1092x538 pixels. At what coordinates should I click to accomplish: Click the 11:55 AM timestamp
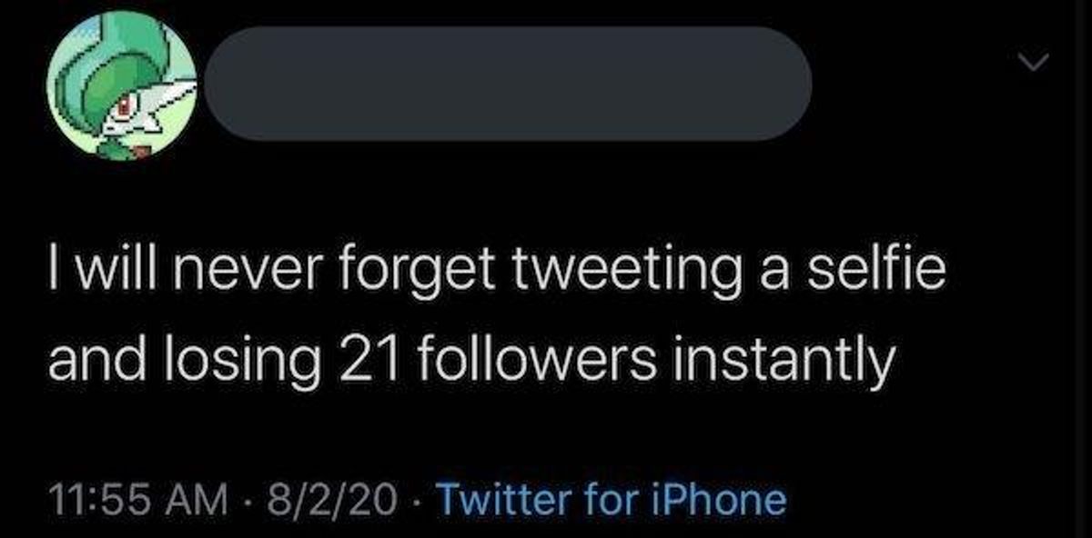point(135,499)
